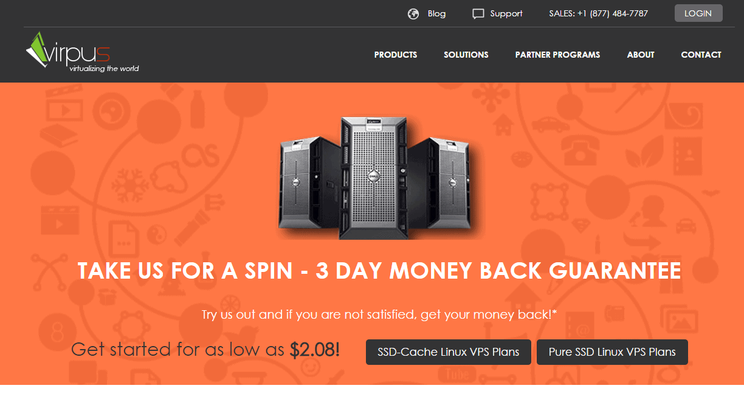Open the Support link
The image size is (744, 394).
[506, 13]
